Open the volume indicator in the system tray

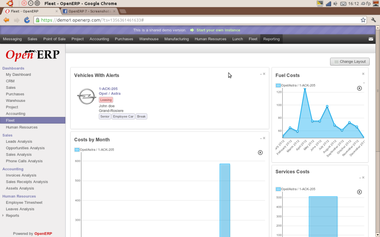pyautogui.click(x=335, y=4)
